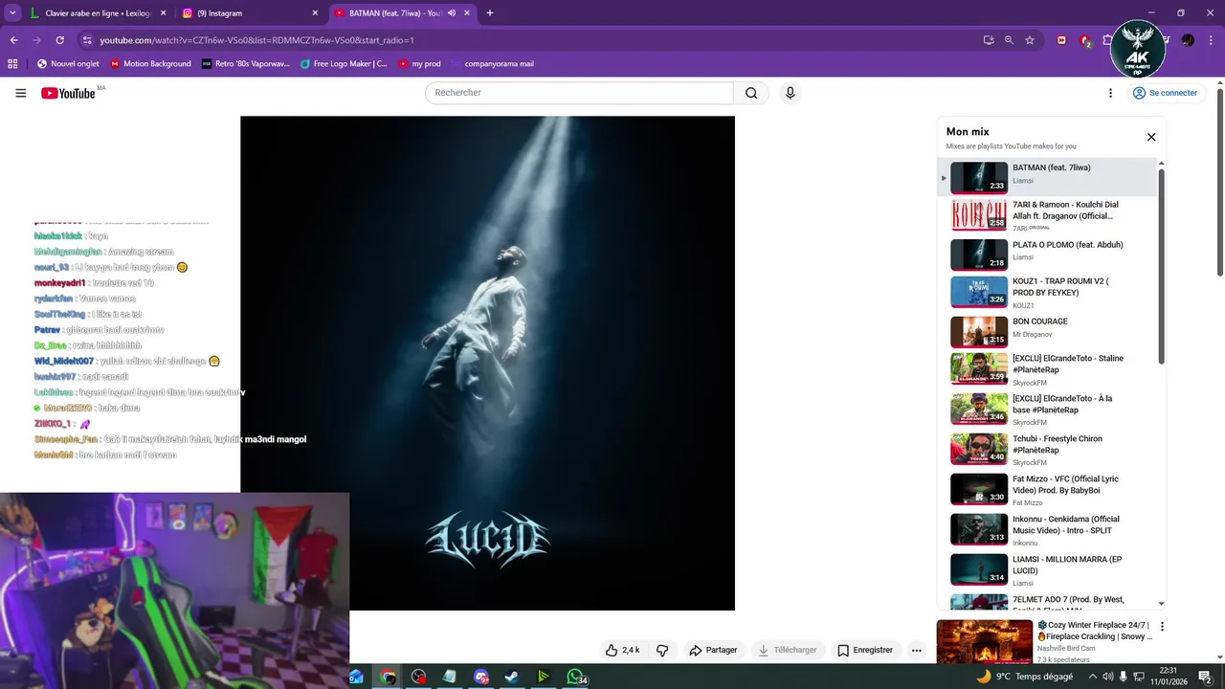Play LIAMSI - MILLION MARRA
The height and width of the screenshot is (689, 1225).
[1047, 569]
